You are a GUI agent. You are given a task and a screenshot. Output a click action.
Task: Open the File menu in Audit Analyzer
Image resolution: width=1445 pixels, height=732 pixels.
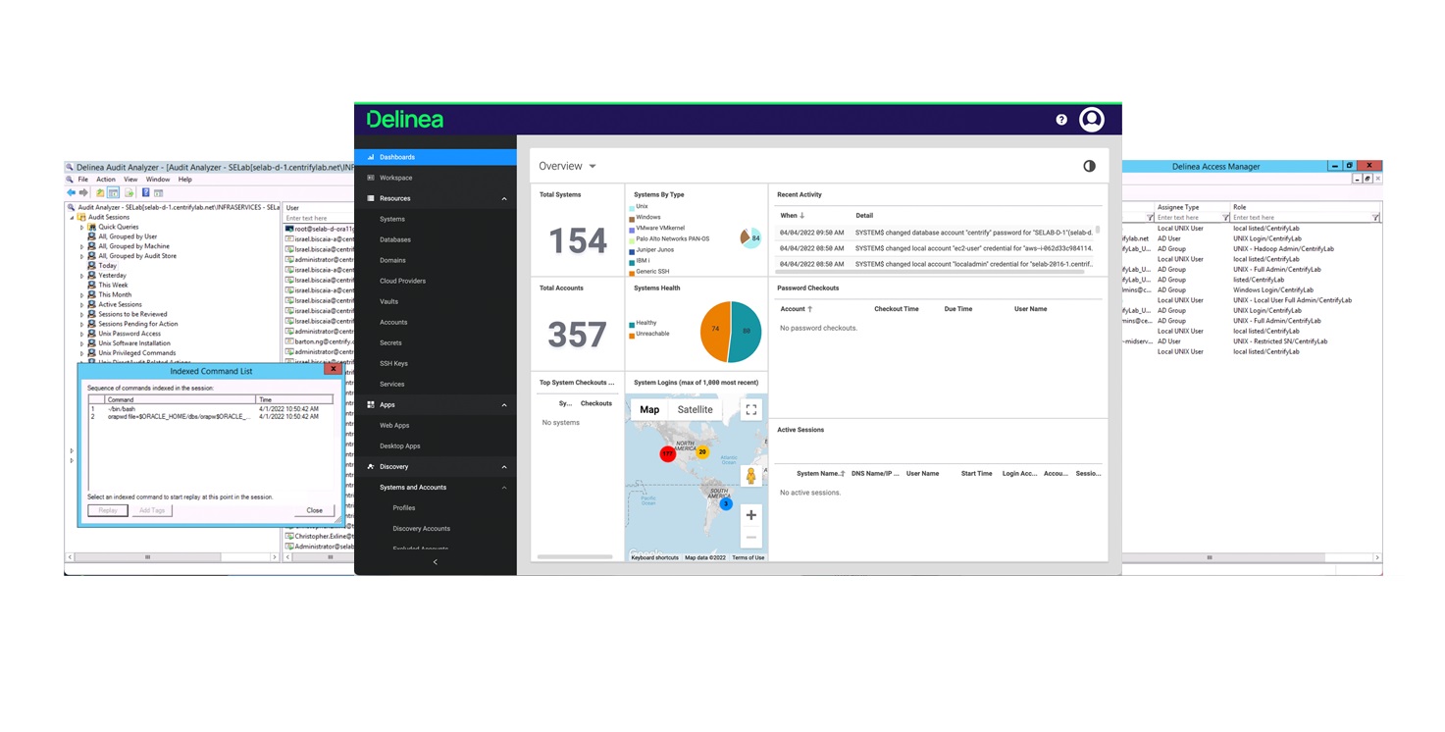(x=83, y=180)
